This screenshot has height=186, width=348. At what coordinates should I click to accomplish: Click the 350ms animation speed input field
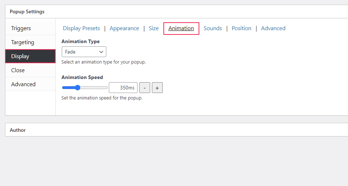123,88
